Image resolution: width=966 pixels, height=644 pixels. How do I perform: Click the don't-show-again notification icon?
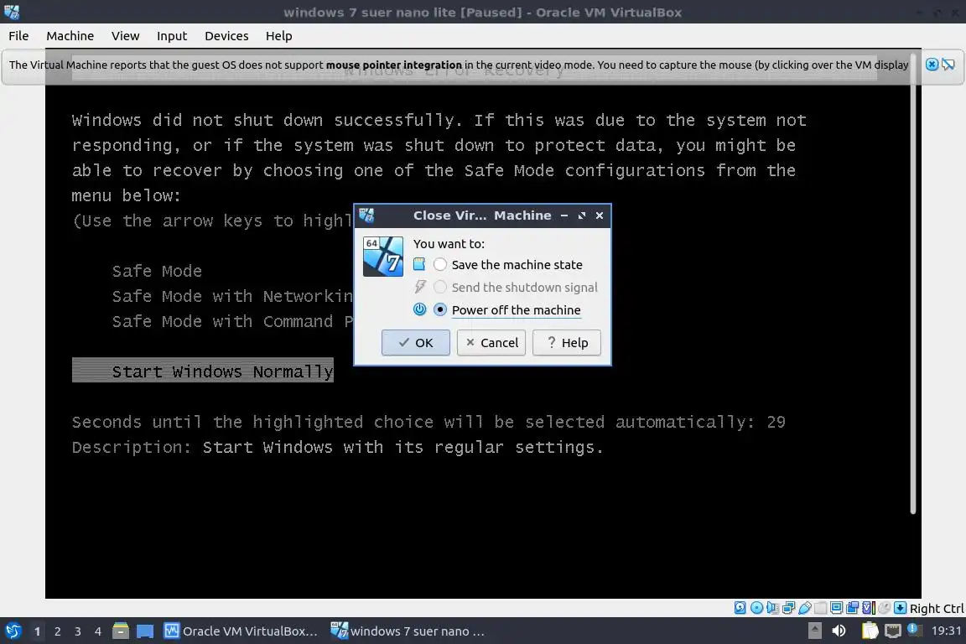click(948, 64)
